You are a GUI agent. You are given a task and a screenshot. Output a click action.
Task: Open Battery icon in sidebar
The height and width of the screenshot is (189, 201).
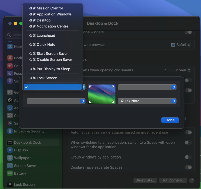point(10,173)
